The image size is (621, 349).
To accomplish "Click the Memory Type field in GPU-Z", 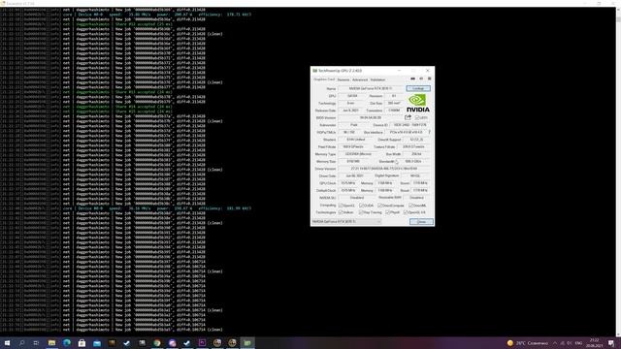I will click(x=358, y=154).
